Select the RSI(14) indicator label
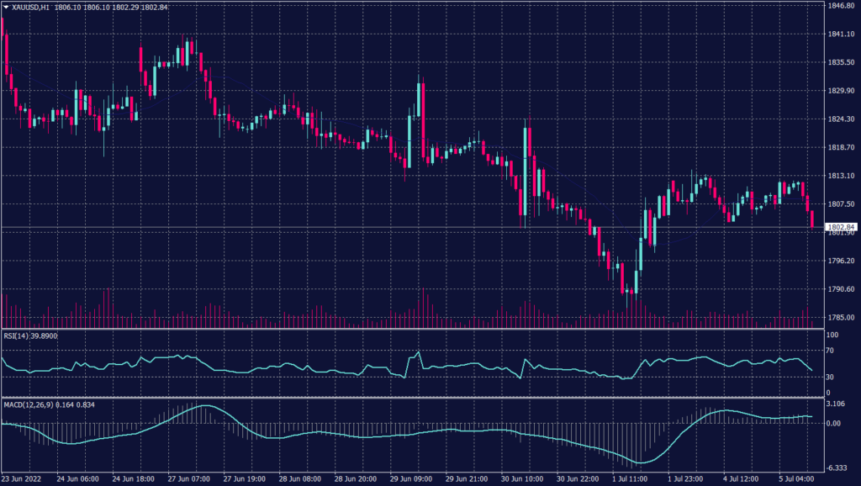 click(17, 335)
